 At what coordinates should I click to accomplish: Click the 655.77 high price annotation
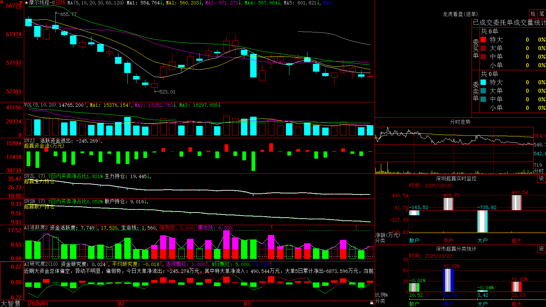(x=68, y=14)
